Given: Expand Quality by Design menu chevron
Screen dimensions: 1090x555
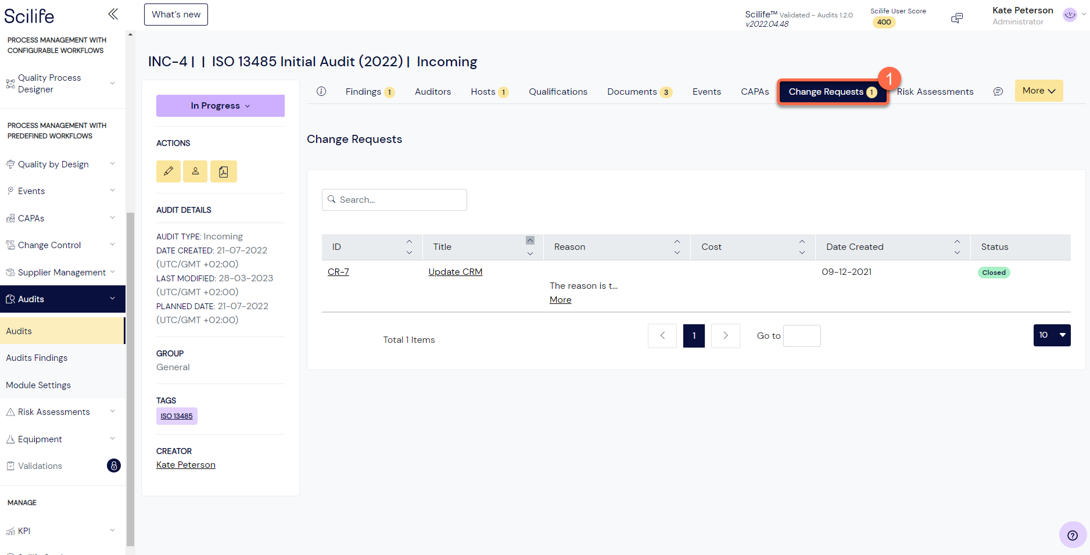Looking at the screenshot, I should point(113,164).
